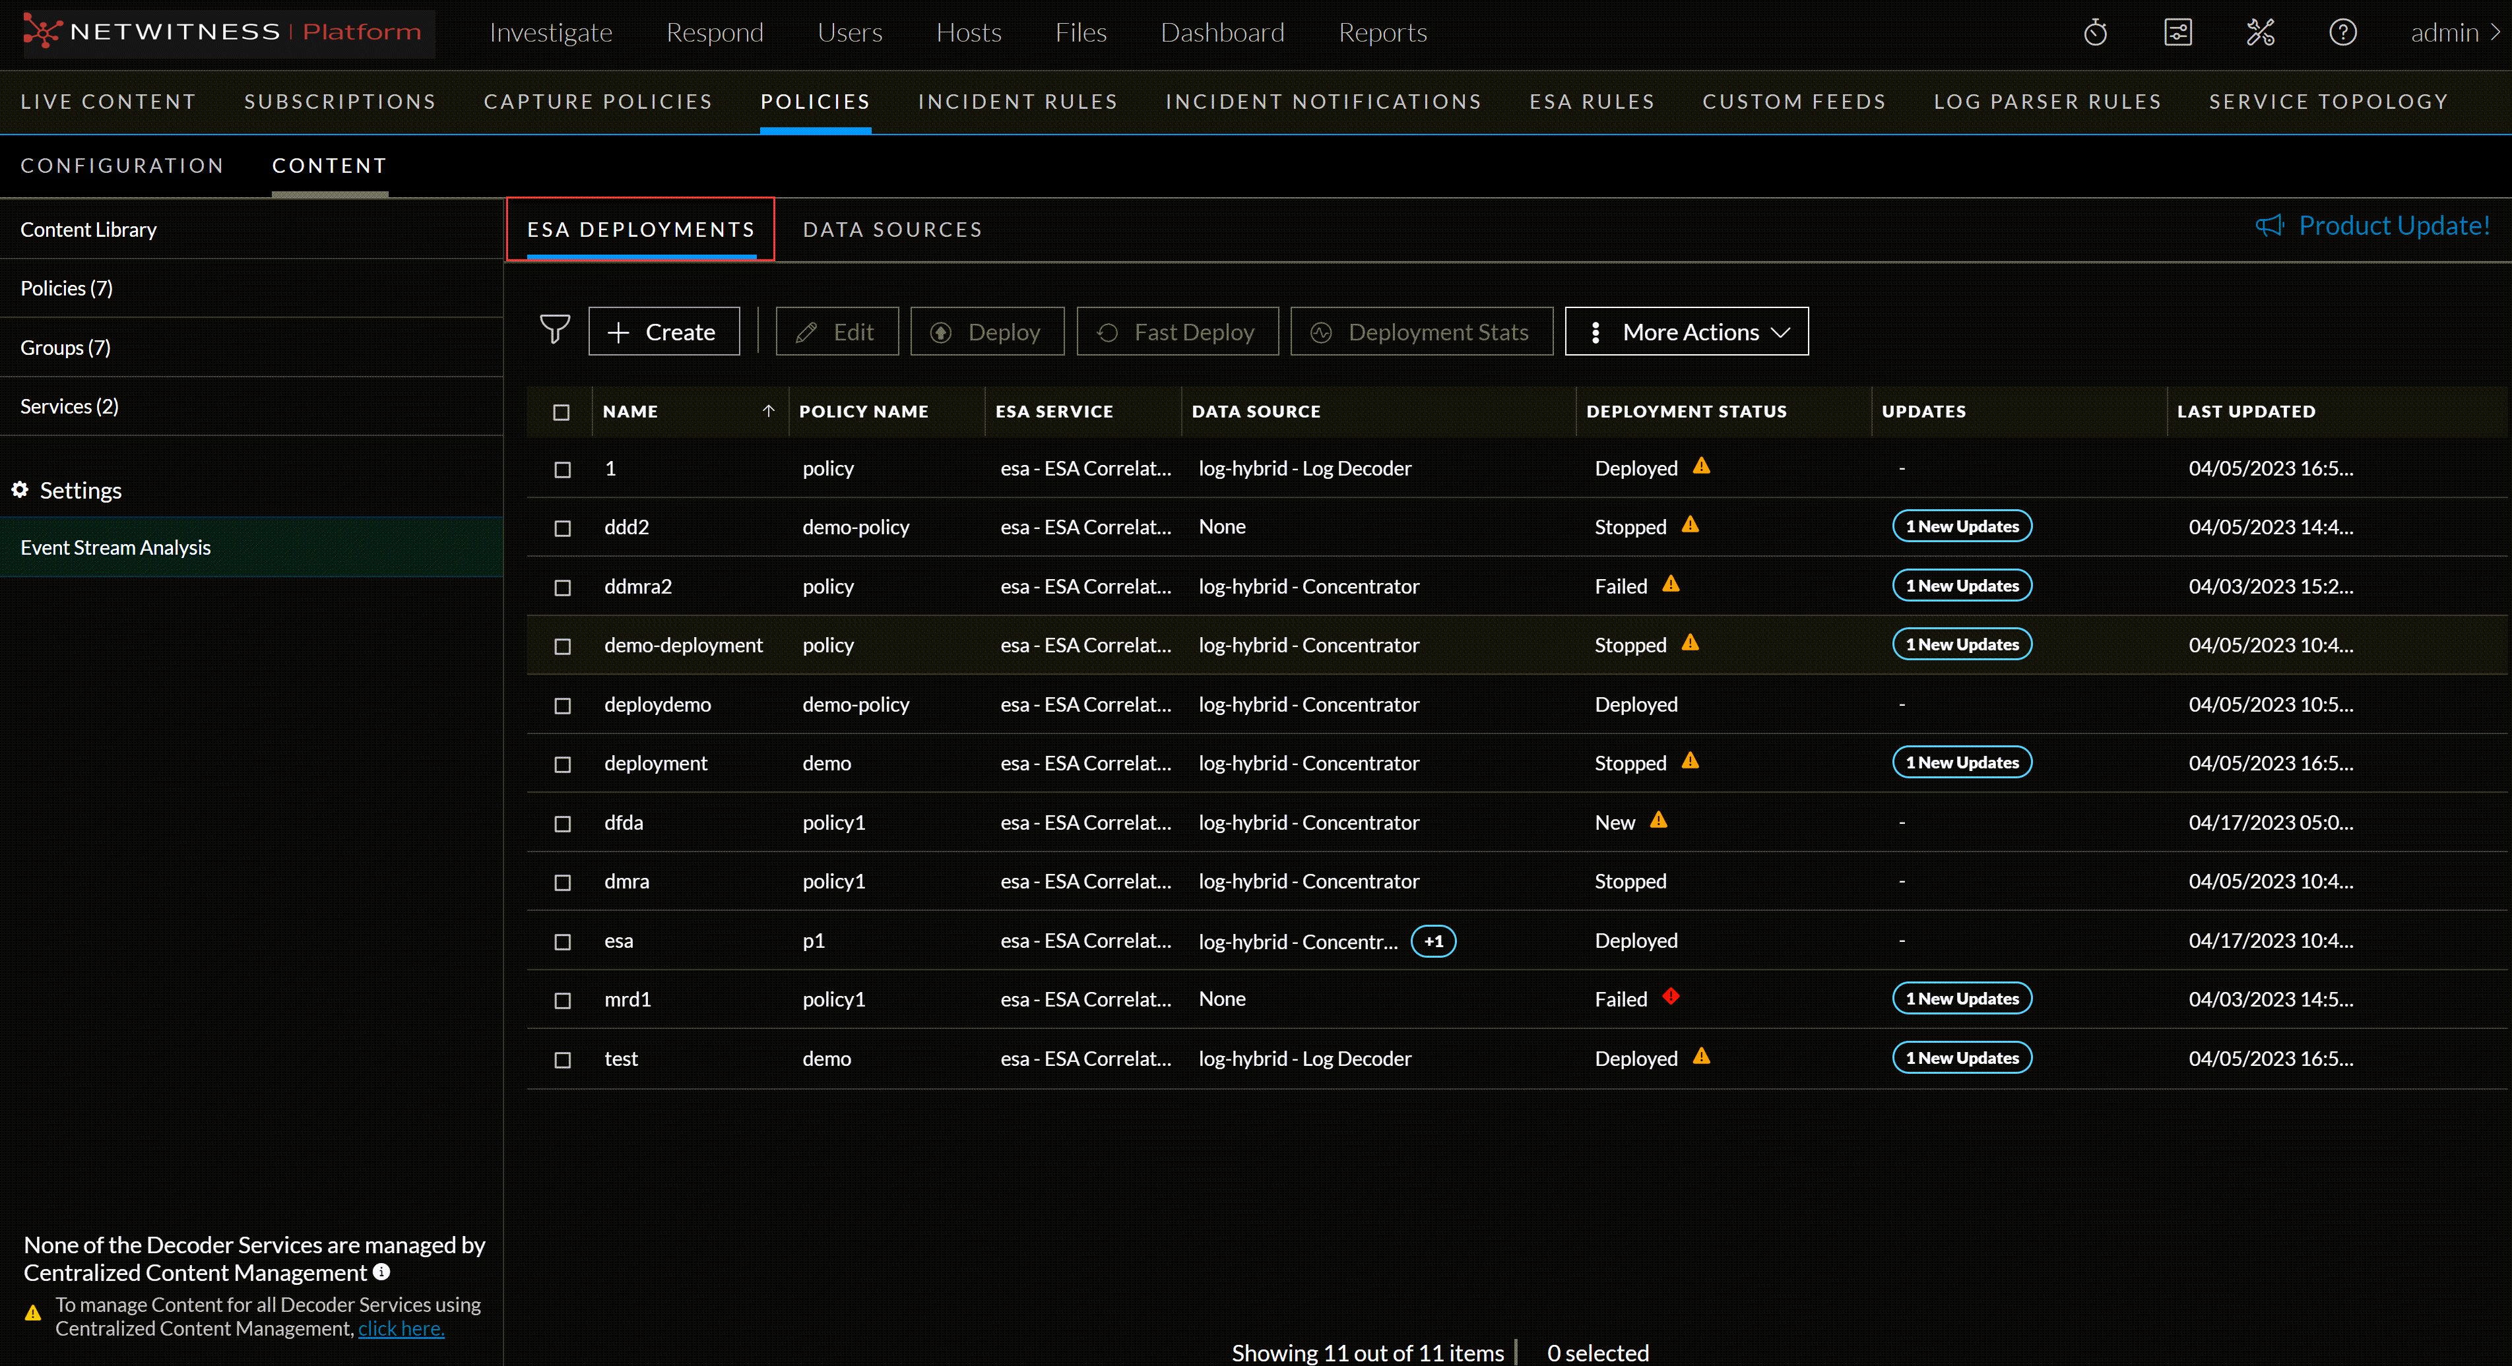Click info icon next to Centralized Content Management
This screenshot has height=1366, width=2512.
click(x=381, y=1272)
